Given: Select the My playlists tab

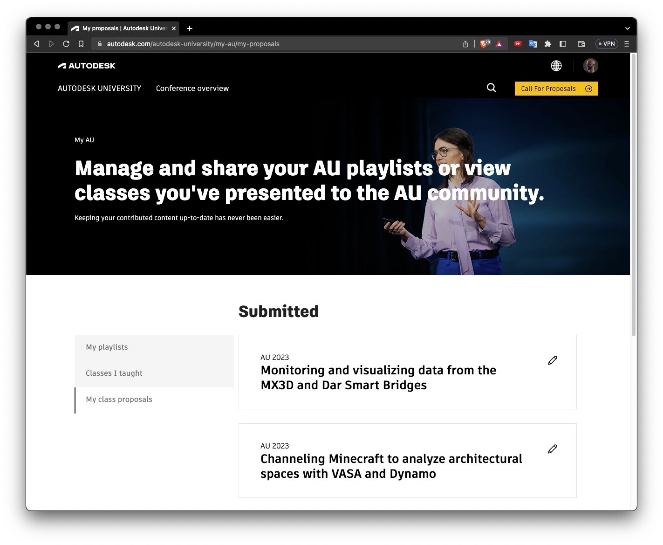Looking at the screenshot, I should [107, 347].
